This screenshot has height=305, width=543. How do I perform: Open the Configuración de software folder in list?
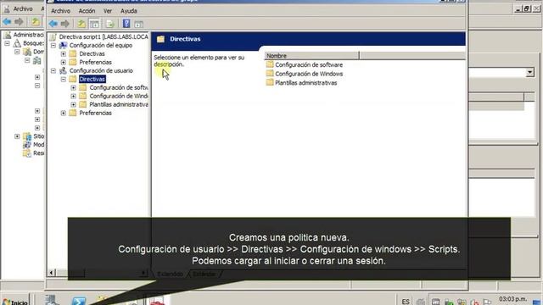coord(309,64)
